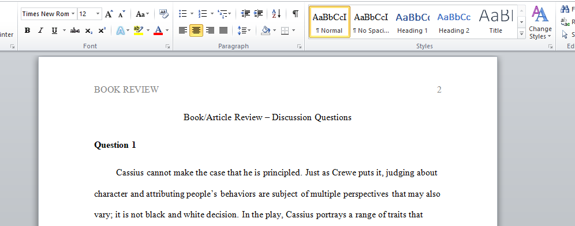Toggle Bold formatting
The height and width of the screenshot is (226, 575).
pos(27,30)
